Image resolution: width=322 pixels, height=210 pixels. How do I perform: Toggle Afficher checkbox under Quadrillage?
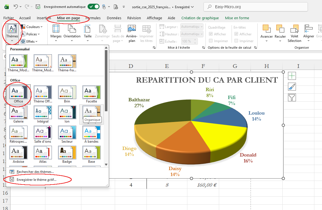211,34
